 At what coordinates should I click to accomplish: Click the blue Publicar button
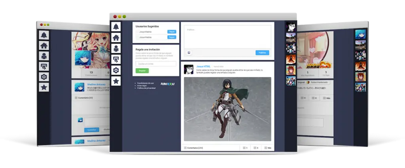pyautogui.click(x=263, y=52)
